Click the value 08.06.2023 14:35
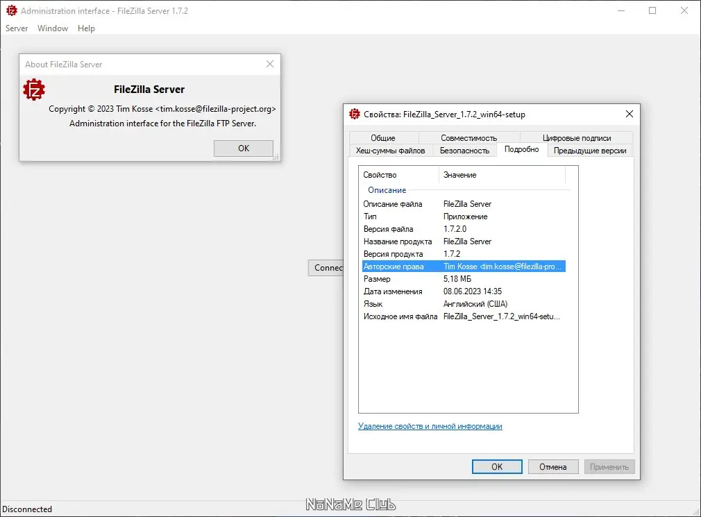Image resolution: width=701 pixels, height=517 pixels. (473, 291)
